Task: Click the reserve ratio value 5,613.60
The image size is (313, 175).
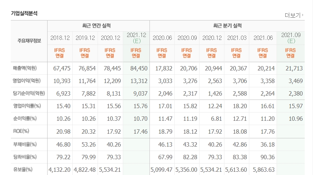Action: (236, 170)
